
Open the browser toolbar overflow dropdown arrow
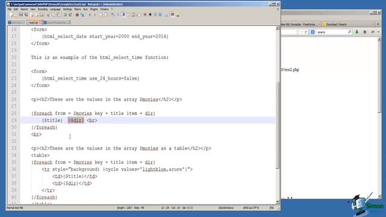378,32
